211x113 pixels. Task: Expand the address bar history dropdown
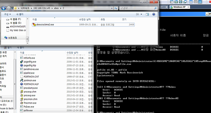[112, 8]
